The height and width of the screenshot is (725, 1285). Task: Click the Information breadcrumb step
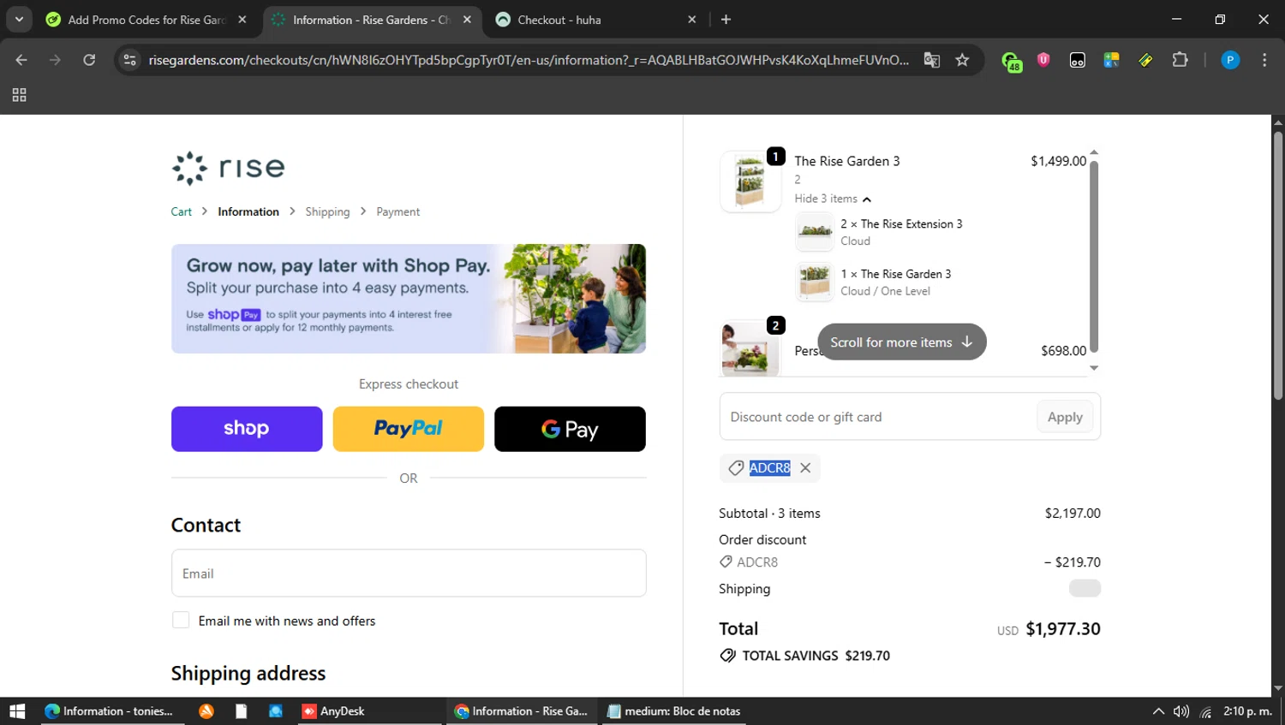pos(248,211)
